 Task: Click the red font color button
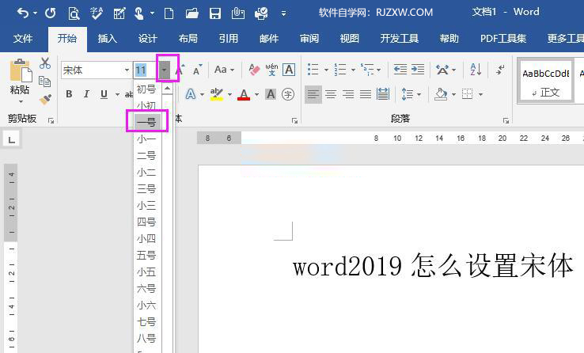(244, 94)
